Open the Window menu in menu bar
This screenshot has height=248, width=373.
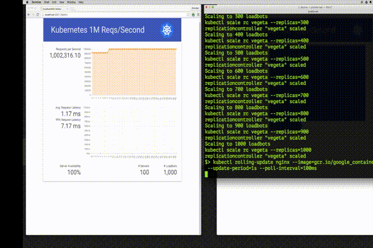[71, 2]
